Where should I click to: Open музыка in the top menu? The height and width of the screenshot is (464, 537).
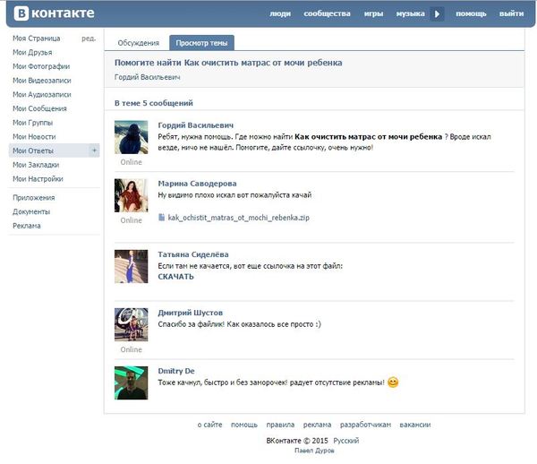[x=410, y=14]
